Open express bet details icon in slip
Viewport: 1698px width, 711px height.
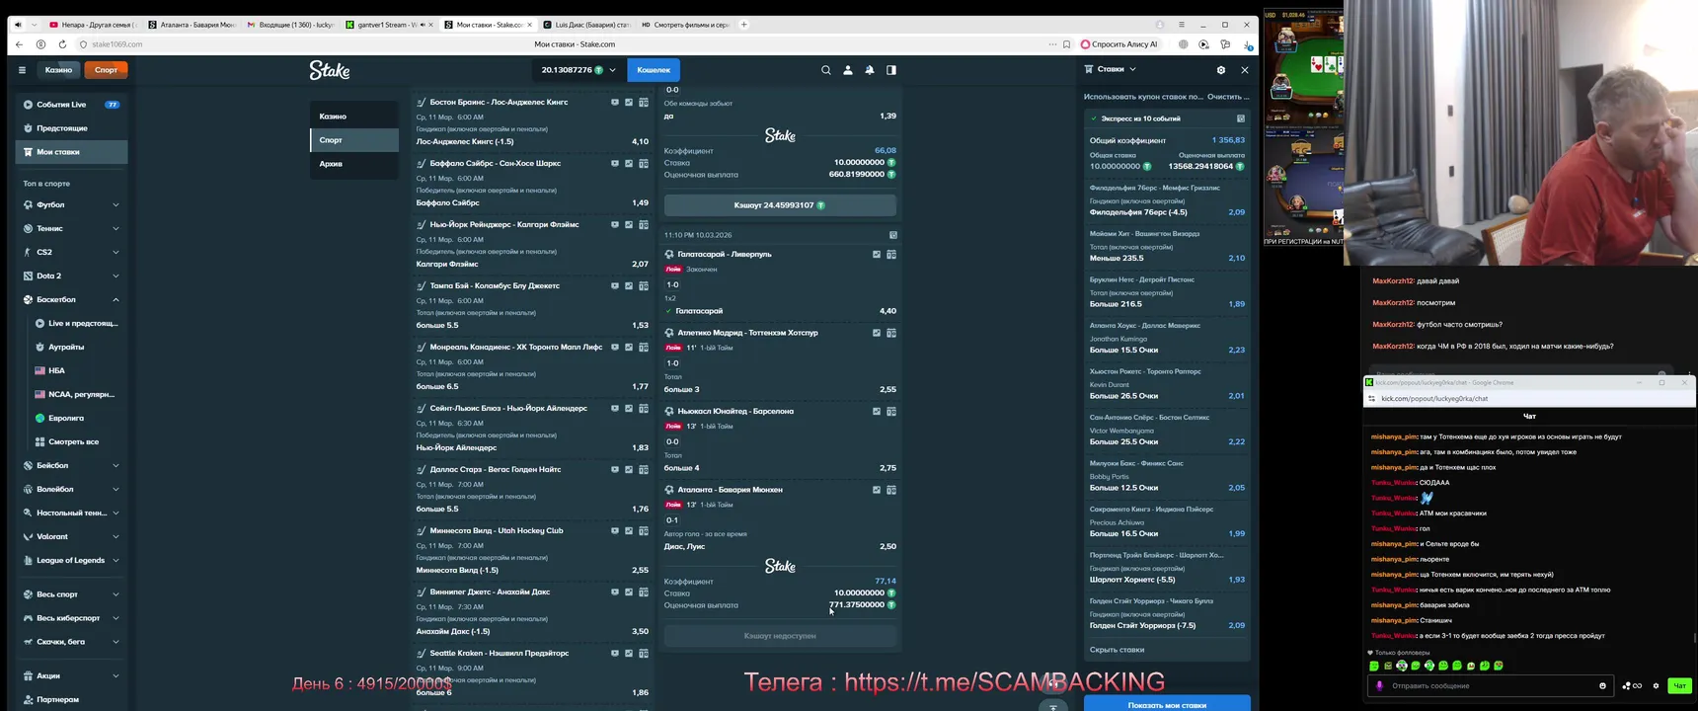pos(1241,118)
